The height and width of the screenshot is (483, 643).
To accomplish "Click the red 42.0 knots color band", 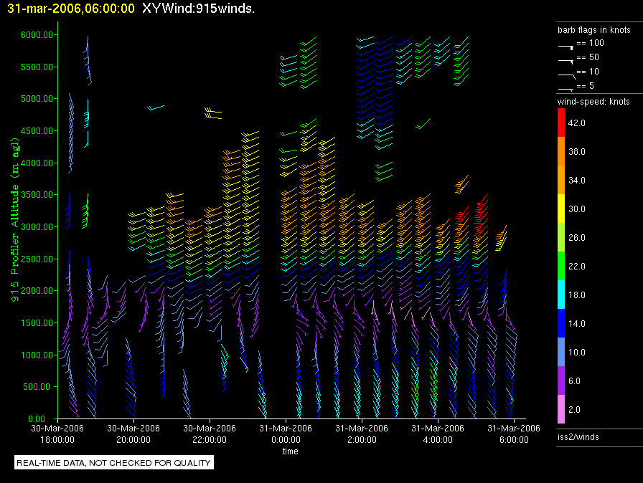I will click(561, 123).
